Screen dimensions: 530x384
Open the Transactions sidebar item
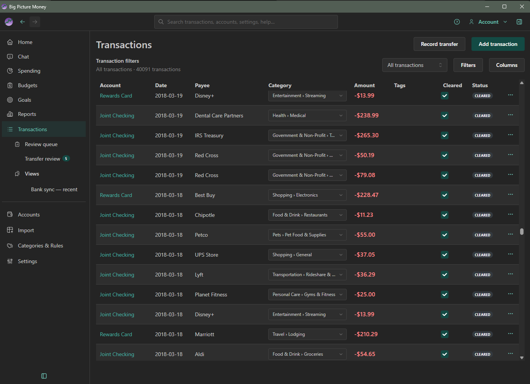pos(44,129)
